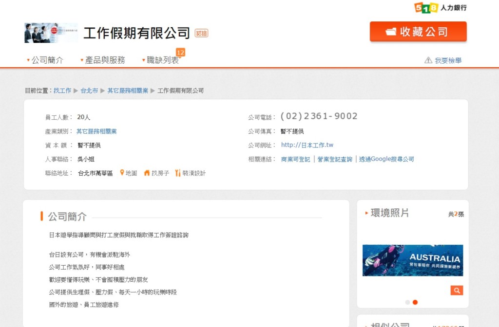Click the 認證 badge beside company name
Viewport: 499px width, 327px height.
click(201, 33)
